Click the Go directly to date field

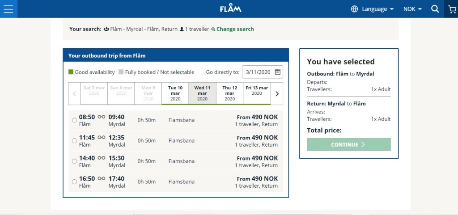tap(258, 72)
